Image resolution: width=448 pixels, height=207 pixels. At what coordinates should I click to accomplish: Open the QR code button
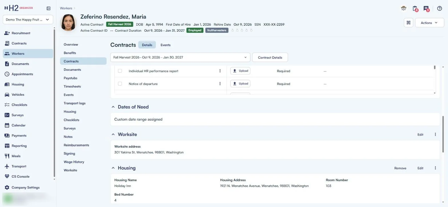408,23
